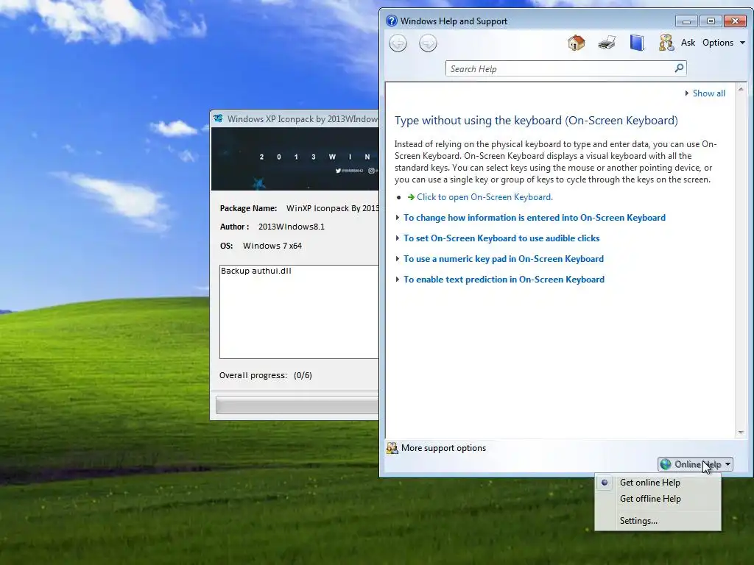The height and width of the screenshot is (565, 754).
Task: Click the Iconpack banner image
Action: click(295, 159)
